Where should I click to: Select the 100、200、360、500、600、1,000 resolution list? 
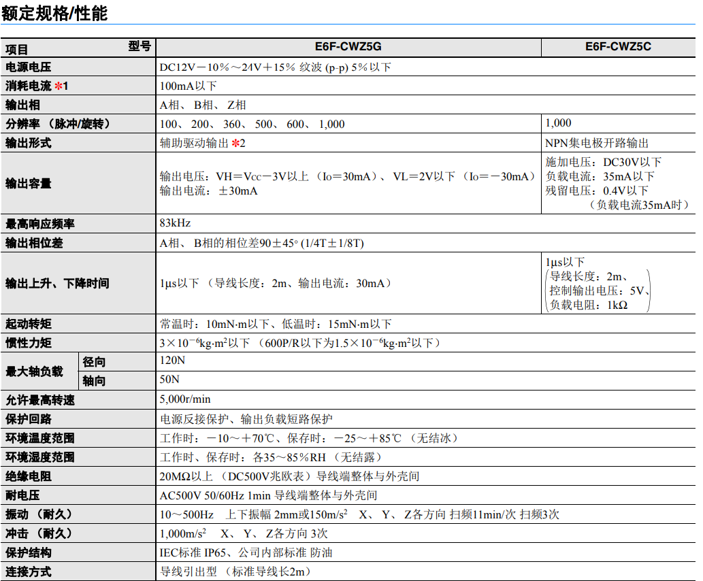pos(252,124)
